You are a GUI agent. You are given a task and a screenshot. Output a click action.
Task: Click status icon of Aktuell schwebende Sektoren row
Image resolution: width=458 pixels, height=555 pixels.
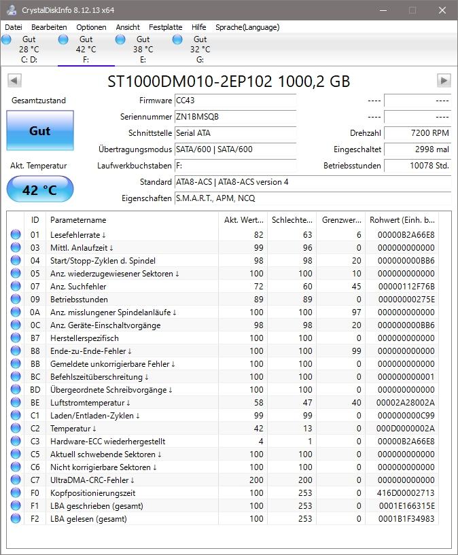[x=16, y=454]
